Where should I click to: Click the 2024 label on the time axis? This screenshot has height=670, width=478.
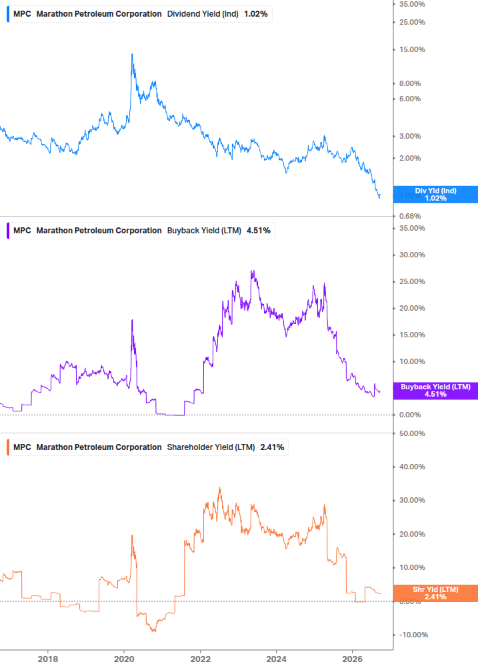(276, 659)
